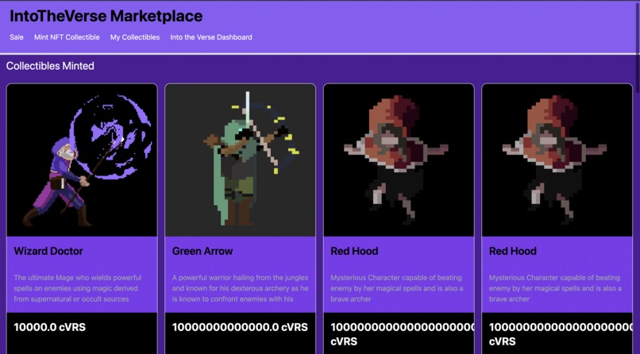Click the Green Arrow card title
The width and height of the screenshot is (640, 354).
coord(202,252)
